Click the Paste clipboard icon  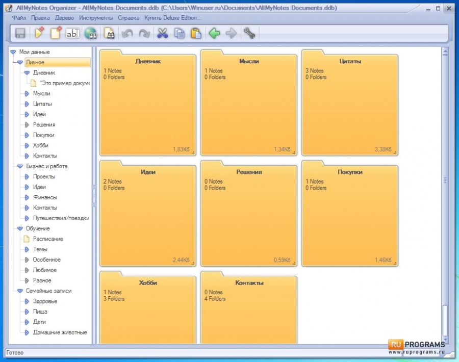tap(196, 33)
